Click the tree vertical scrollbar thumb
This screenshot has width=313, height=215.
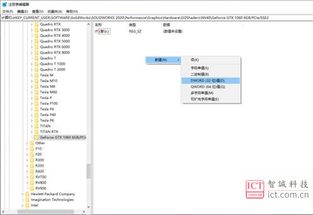pos(88,171)
